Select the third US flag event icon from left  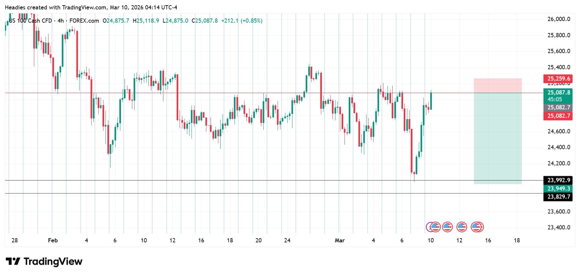462,227
